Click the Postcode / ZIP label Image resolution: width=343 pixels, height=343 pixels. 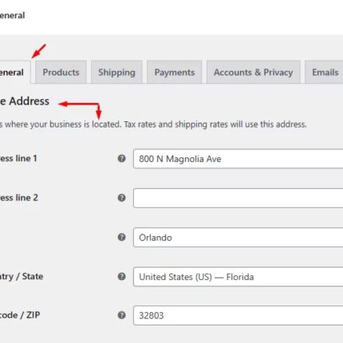(x=20, y=315)
